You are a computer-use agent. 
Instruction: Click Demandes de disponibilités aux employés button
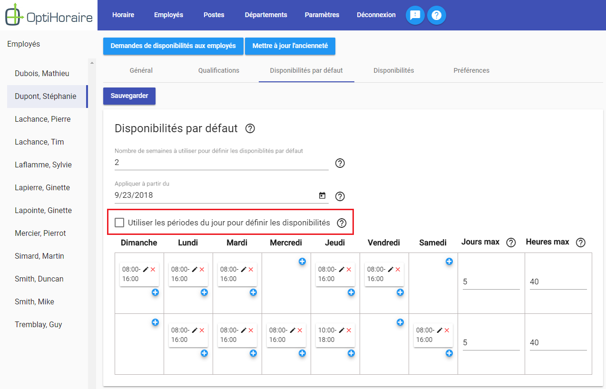pos(173,46)
